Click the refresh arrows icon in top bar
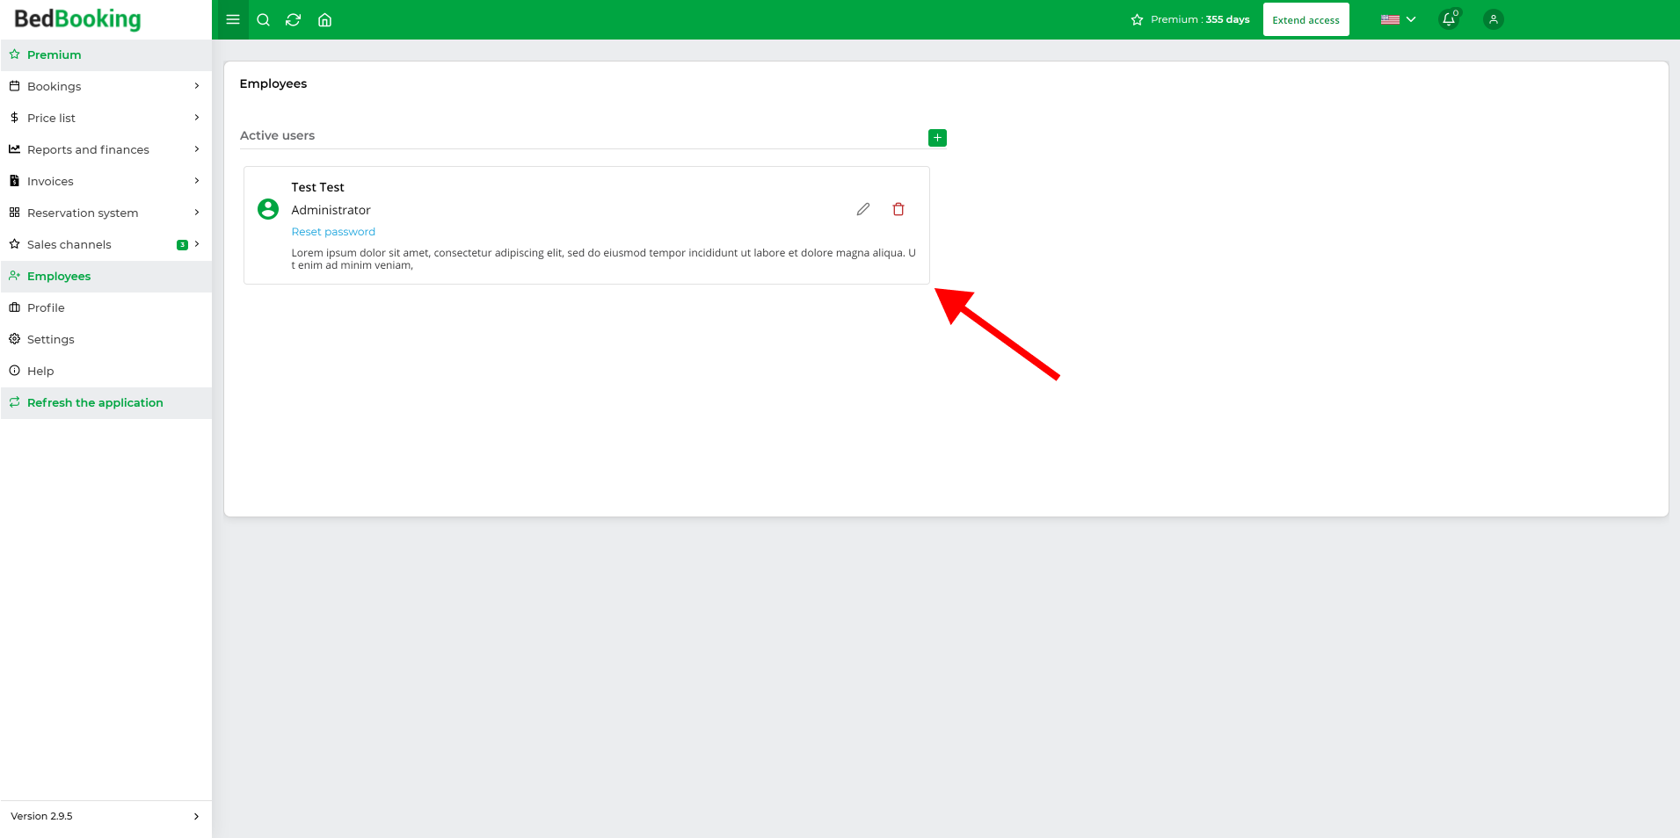Viewport: 1680px width, 838px height. pyautogui.click(x=294, y=19)
